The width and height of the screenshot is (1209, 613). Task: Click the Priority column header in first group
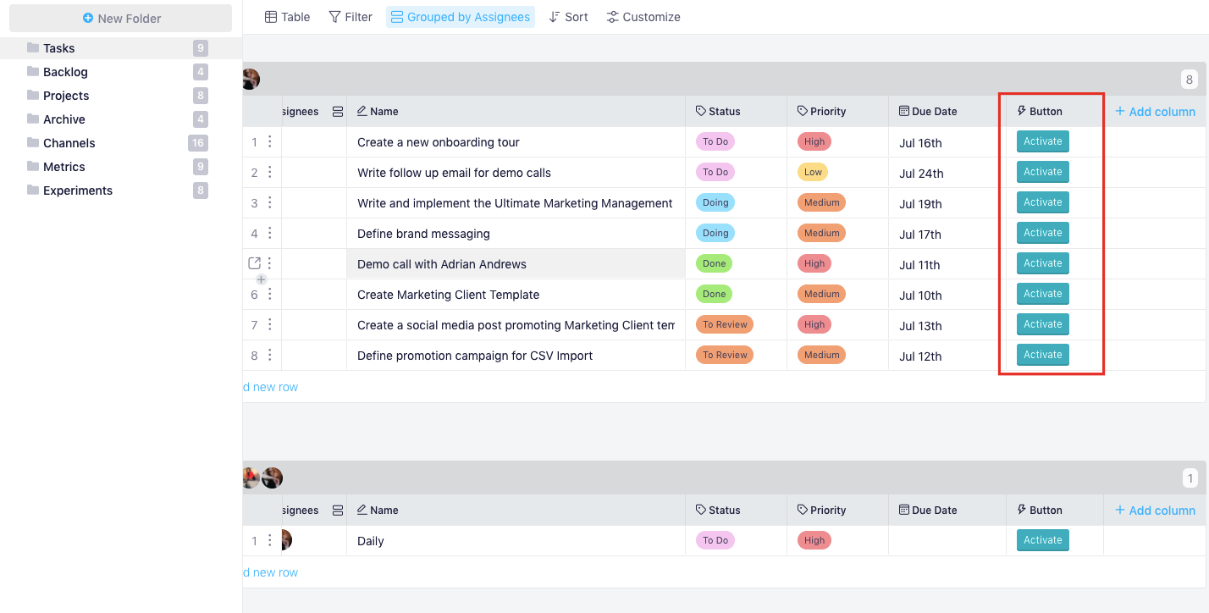click(837, 111)
